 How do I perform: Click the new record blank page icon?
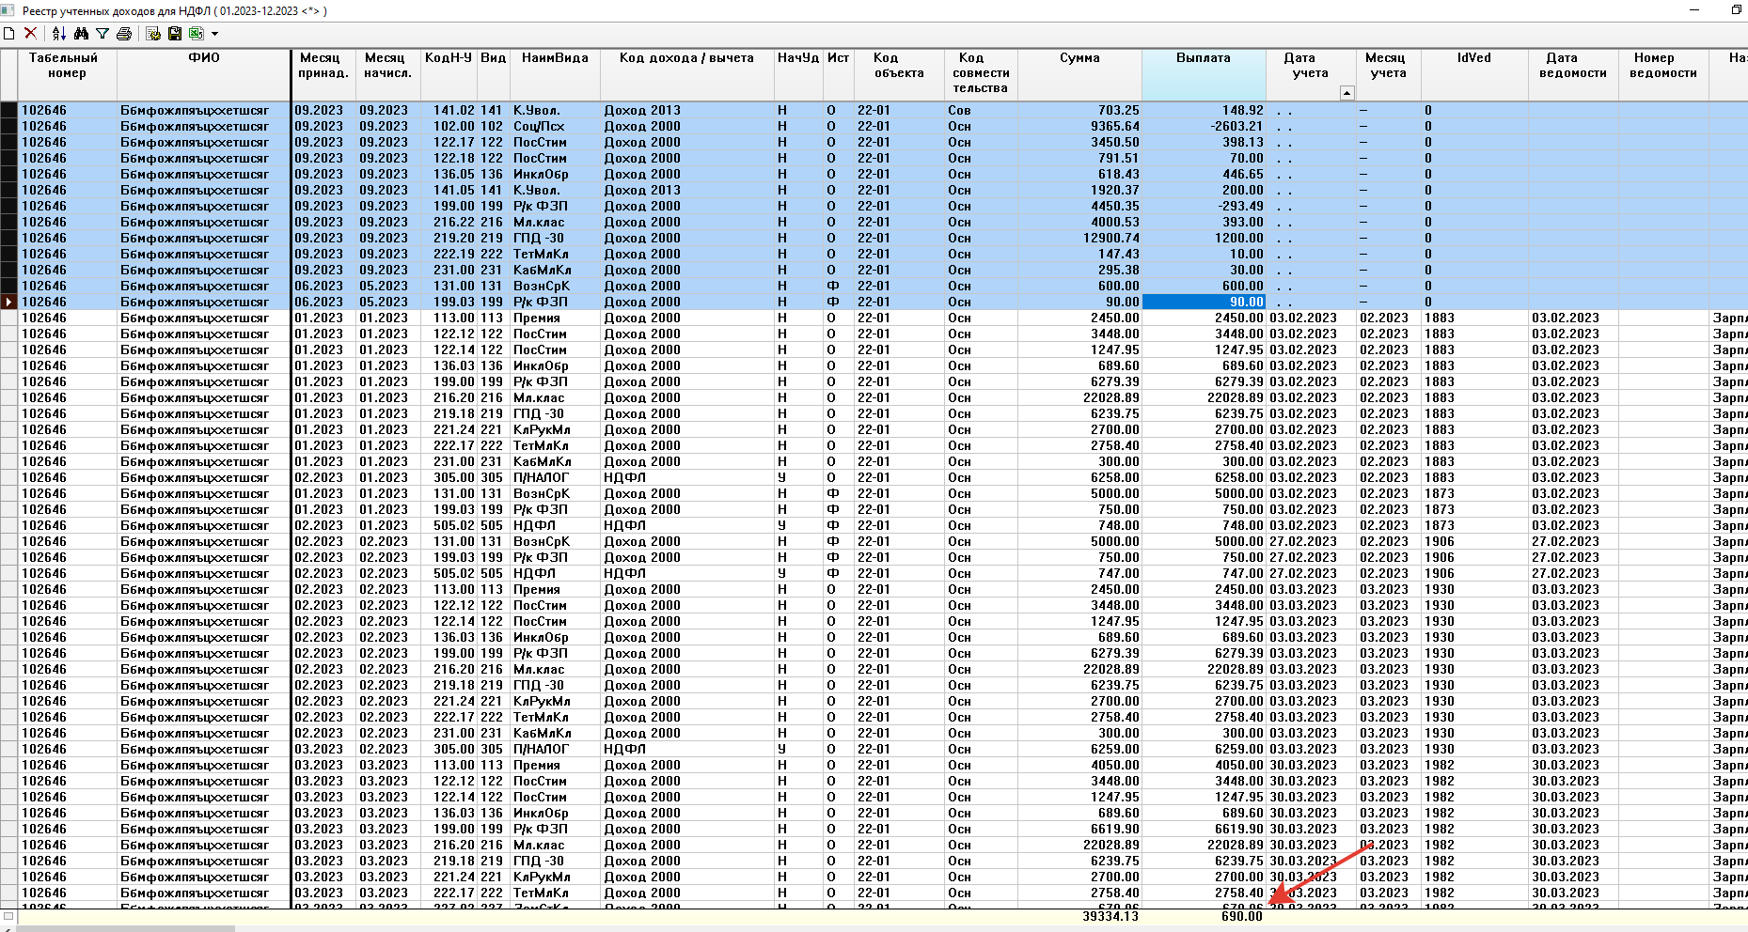point(9,34)
